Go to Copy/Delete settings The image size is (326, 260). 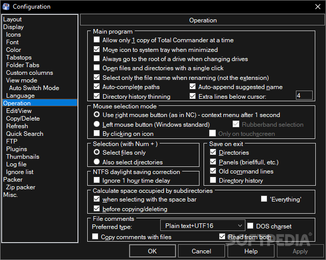click(23, 119)
